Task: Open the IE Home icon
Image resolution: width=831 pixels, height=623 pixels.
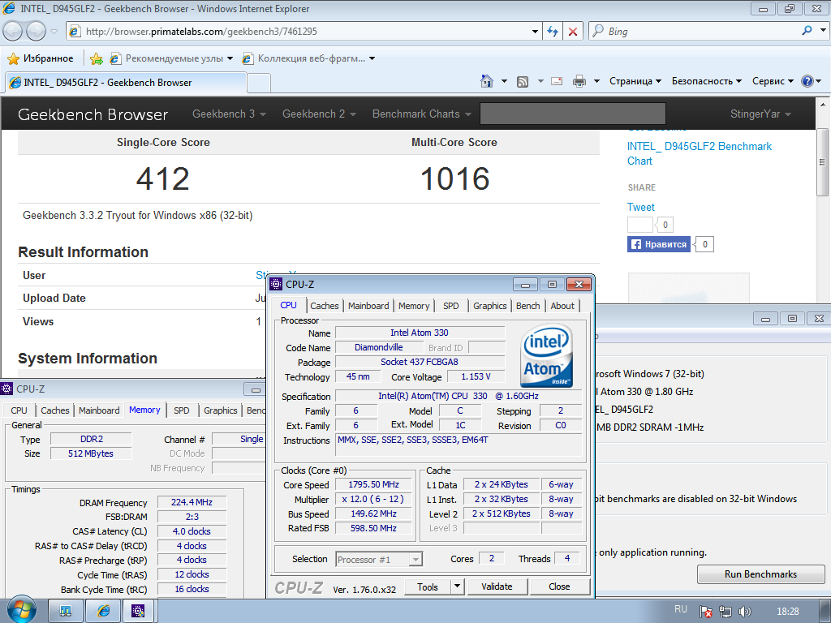Action: (x=487, y=81)
